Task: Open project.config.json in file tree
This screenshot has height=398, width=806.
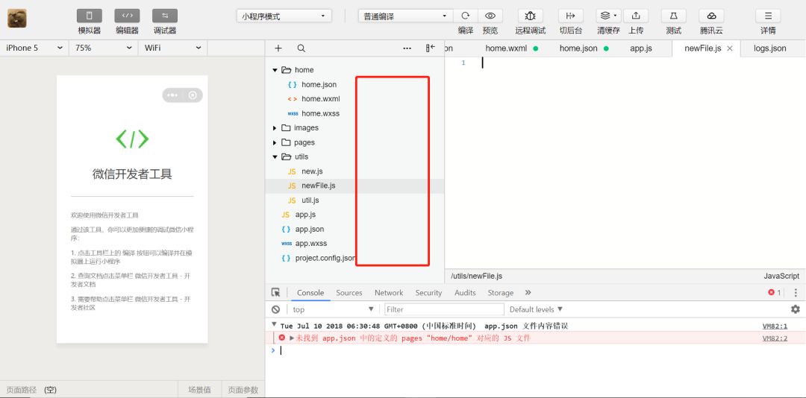Action: coord(325,258)
